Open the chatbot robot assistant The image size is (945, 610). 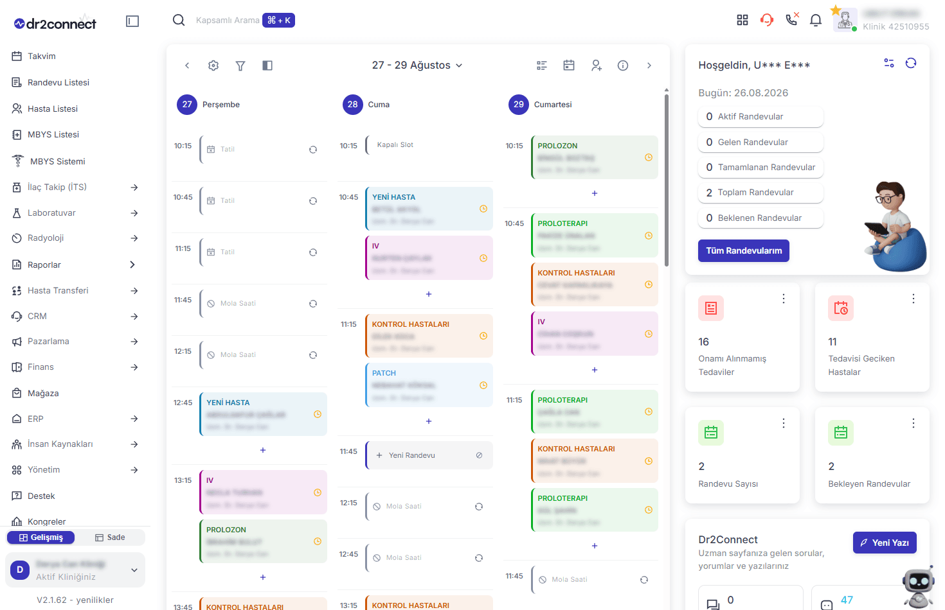click(x=919, y=586)
